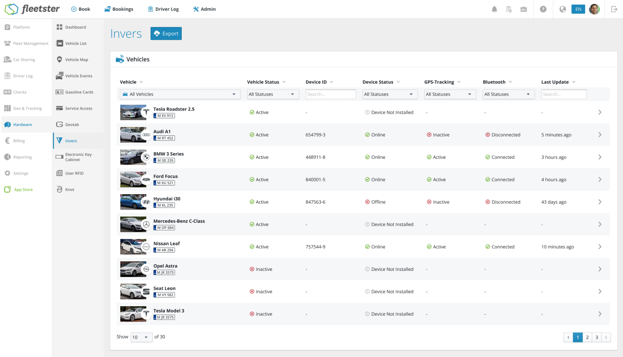Open the Admin top menu

click(x=204, y=9)
